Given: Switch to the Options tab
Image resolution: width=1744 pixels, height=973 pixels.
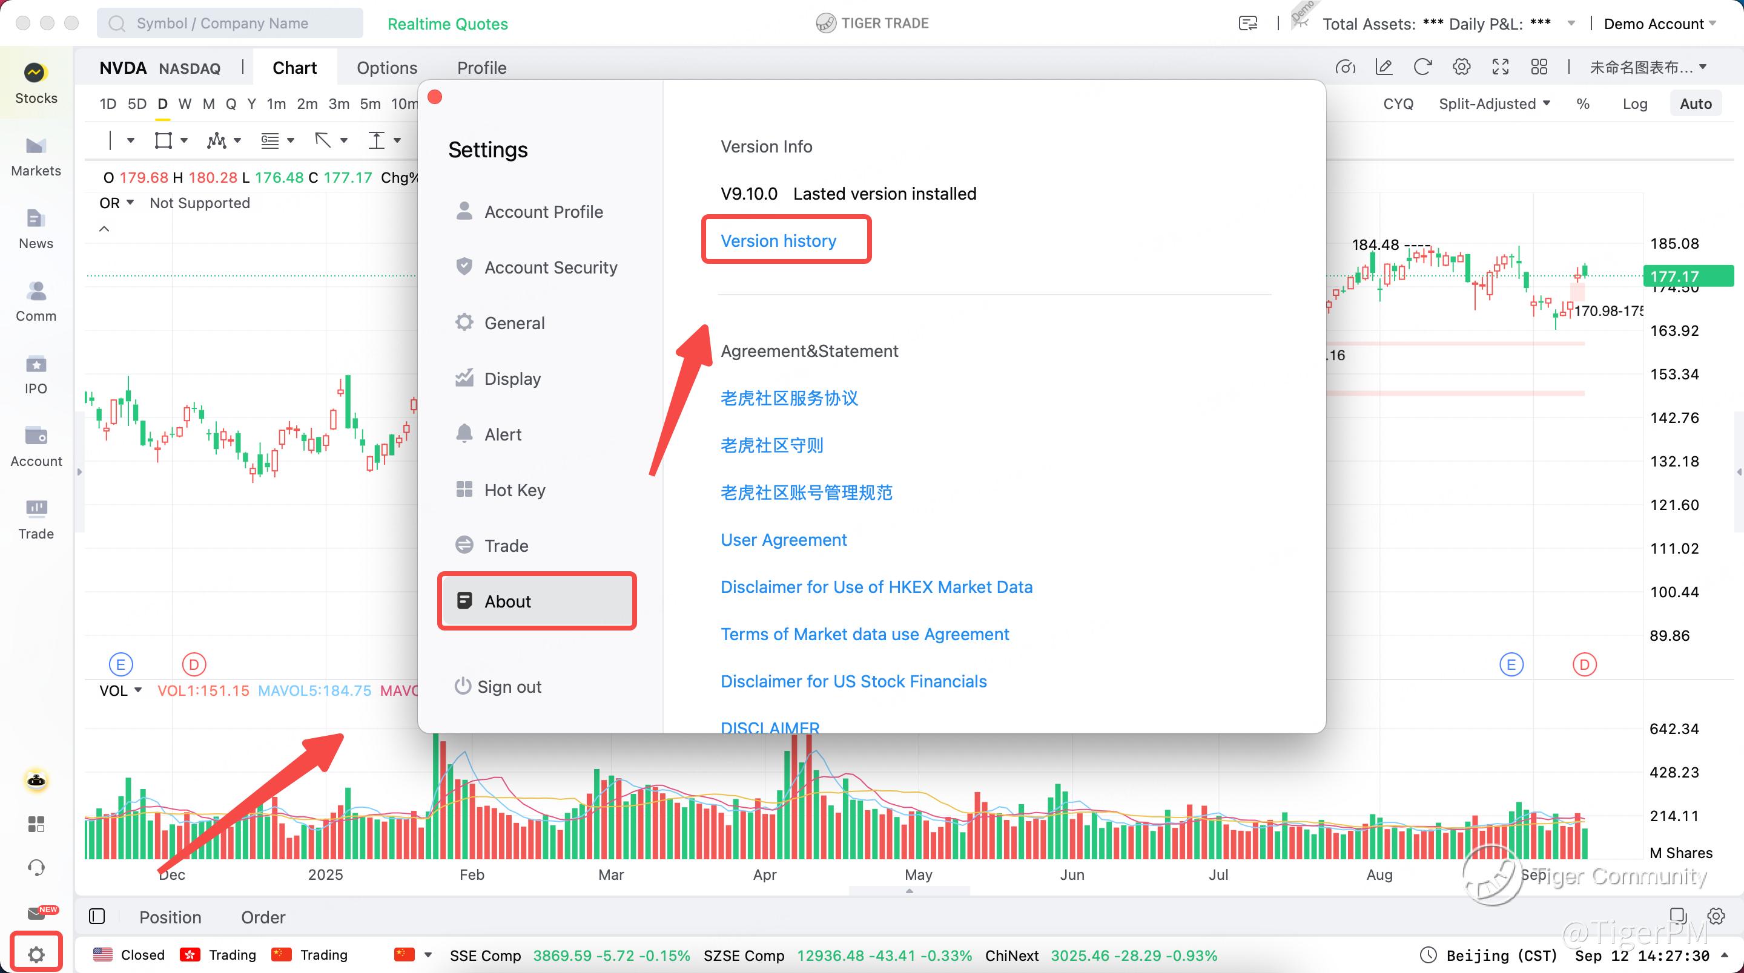Looking at the screenshot, I should click(x=386, y=68).
